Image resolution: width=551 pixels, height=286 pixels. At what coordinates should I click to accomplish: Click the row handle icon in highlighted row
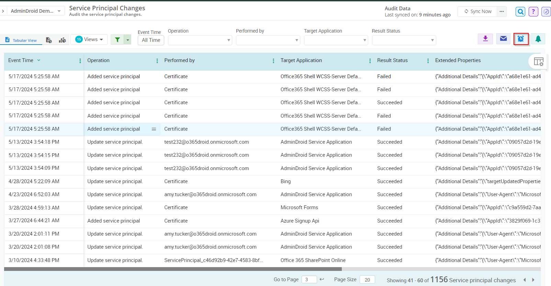pyautogui.click(x=154, y=129)
